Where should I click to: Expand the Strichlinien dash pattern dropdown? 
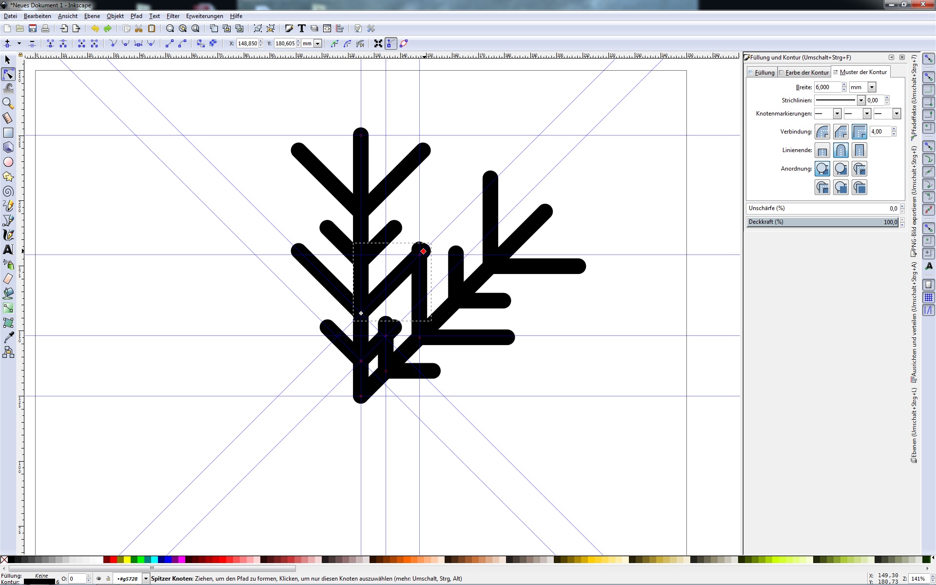(861, 100)
